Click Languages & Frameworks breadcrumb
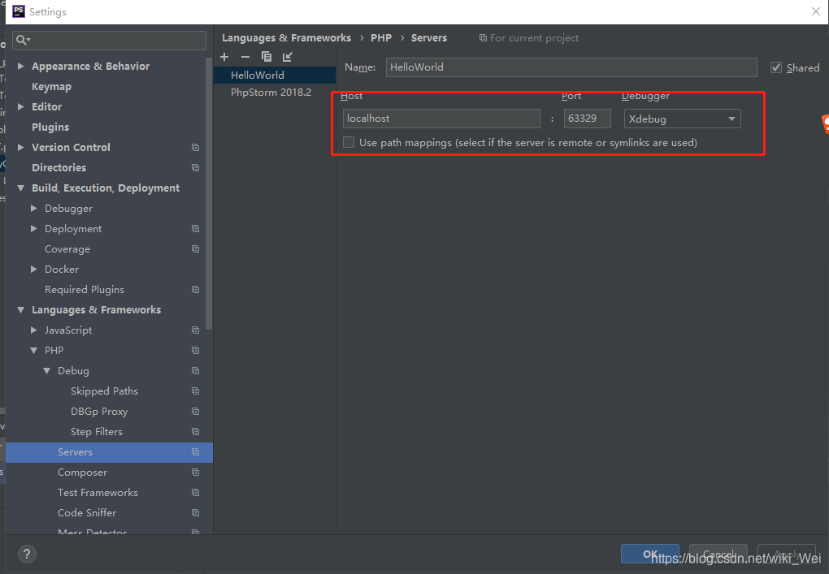 tap(286, 38)
